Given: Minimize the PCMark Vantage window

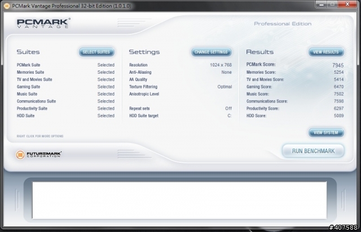Looking at the screenshot, I should point(322,4).
